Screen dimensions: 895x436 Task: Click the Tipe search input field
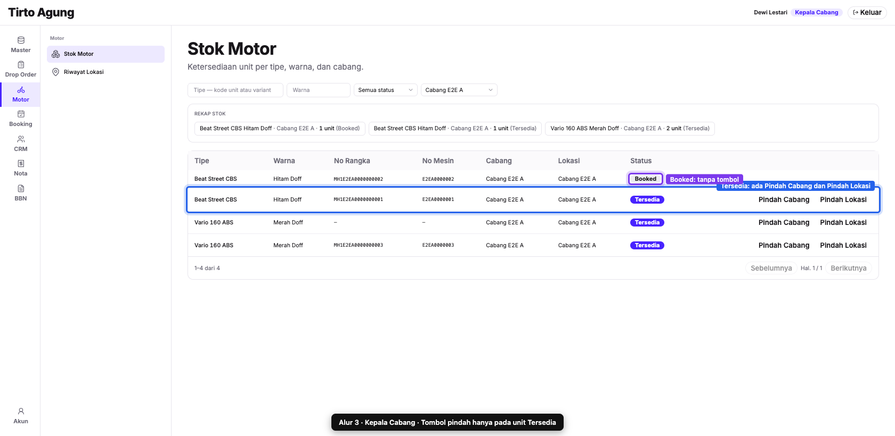pyautogui.click(x=235, y=90)
